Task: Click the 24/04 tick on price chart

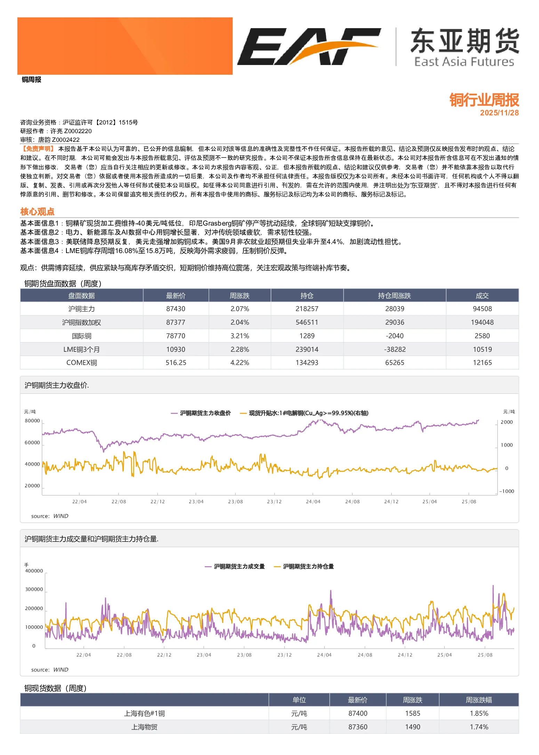Action: click(x=313, y=502)
